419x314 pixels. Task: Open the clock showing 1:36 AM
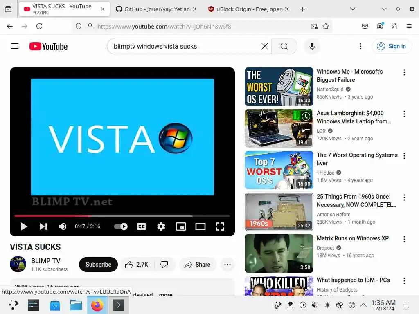(x=383, y=305)
